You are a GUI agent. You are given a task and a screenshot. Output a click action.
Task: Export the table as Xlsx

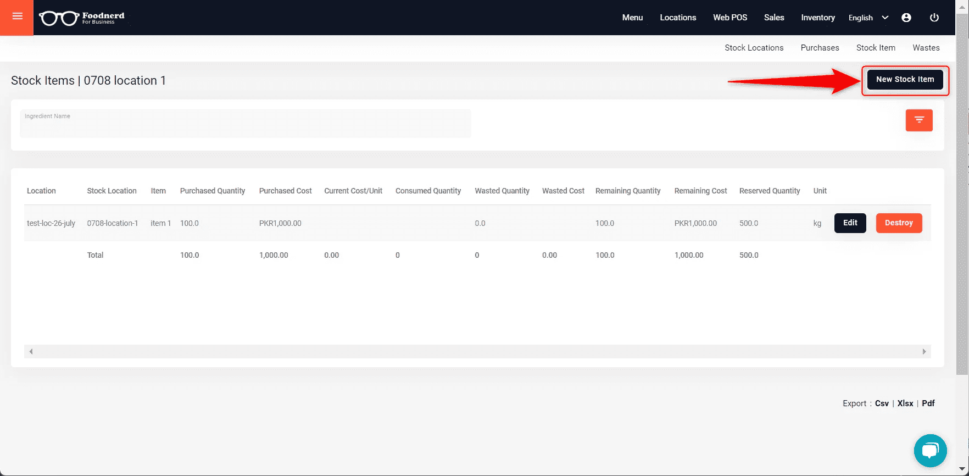click(905, 403)
